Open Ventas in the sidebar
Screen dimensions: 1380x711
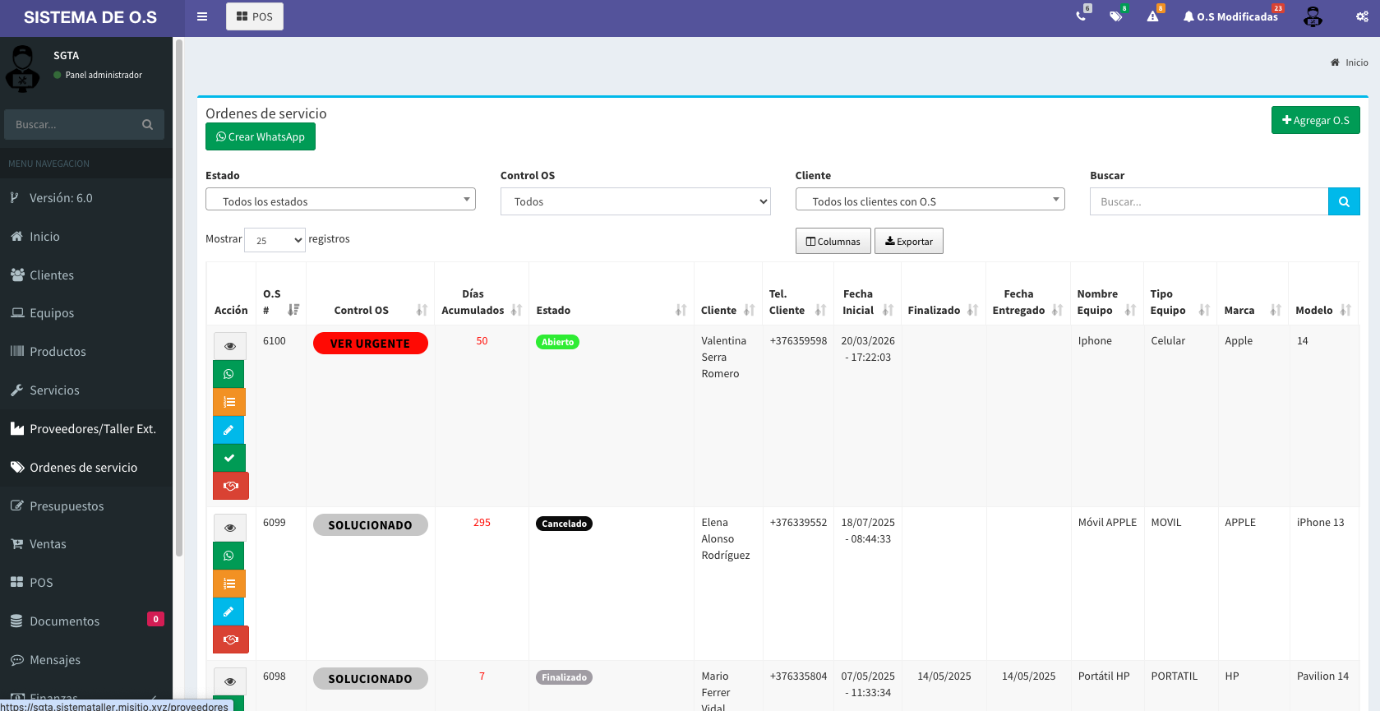(x=86, y=544)
